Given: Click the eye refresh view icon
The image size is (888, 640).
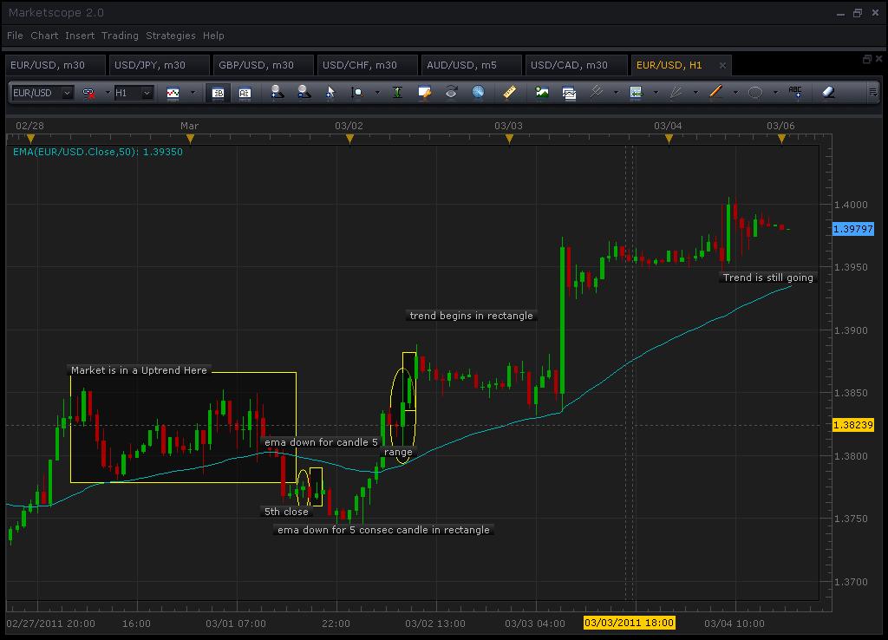Looking at the screenshot, I should click(451, 92).
